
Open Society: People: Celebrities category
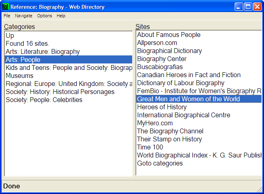pos(44,100)
